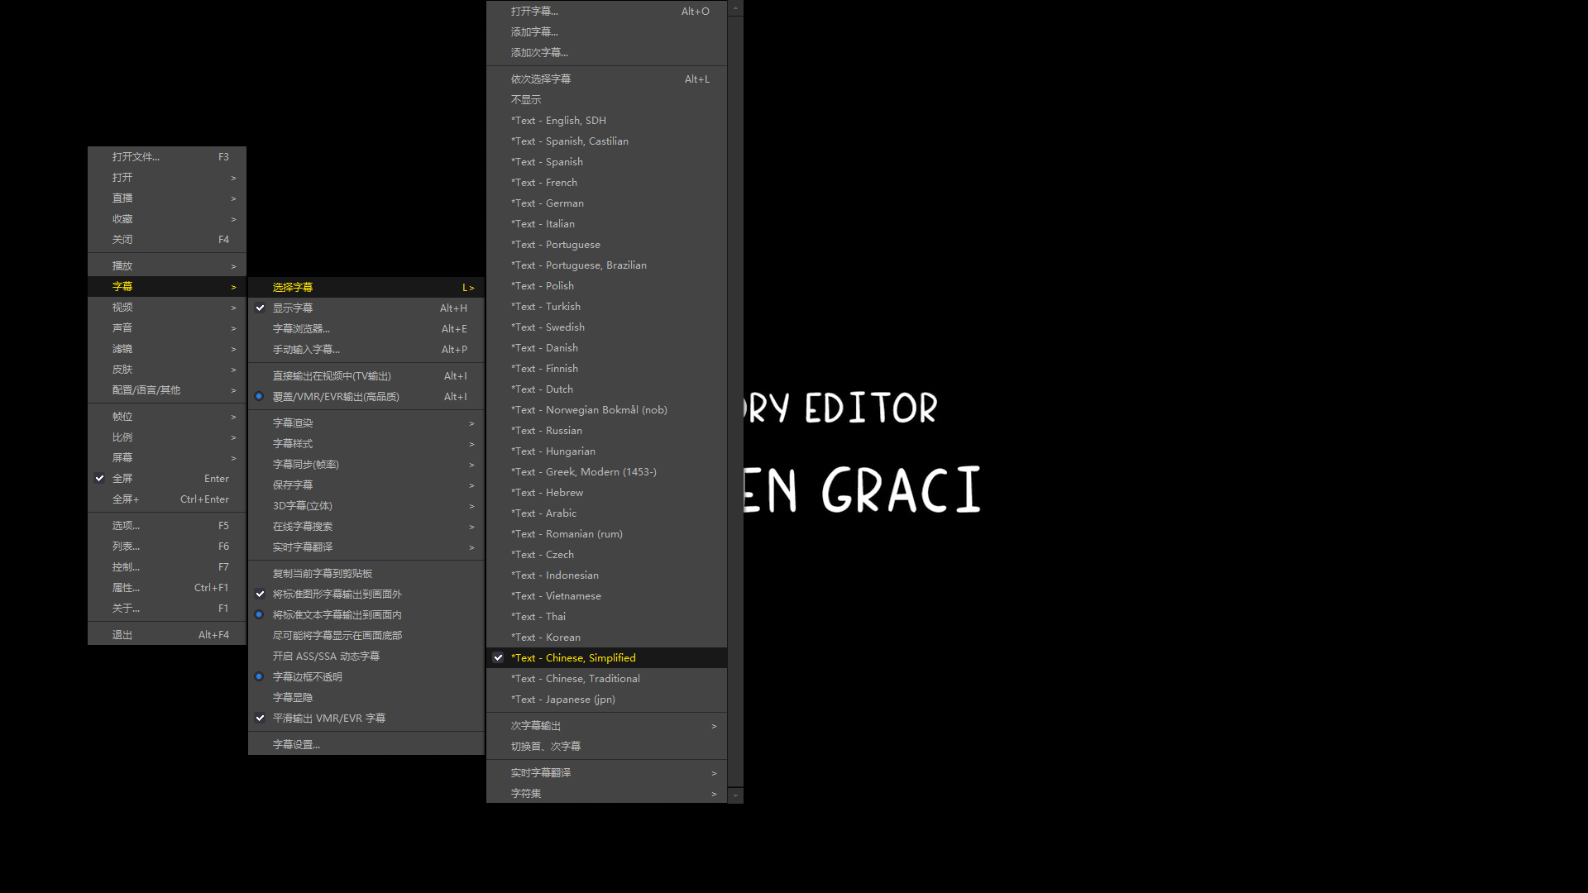
Task: Select *Text - French subtitle
Action: click(606, 183)
